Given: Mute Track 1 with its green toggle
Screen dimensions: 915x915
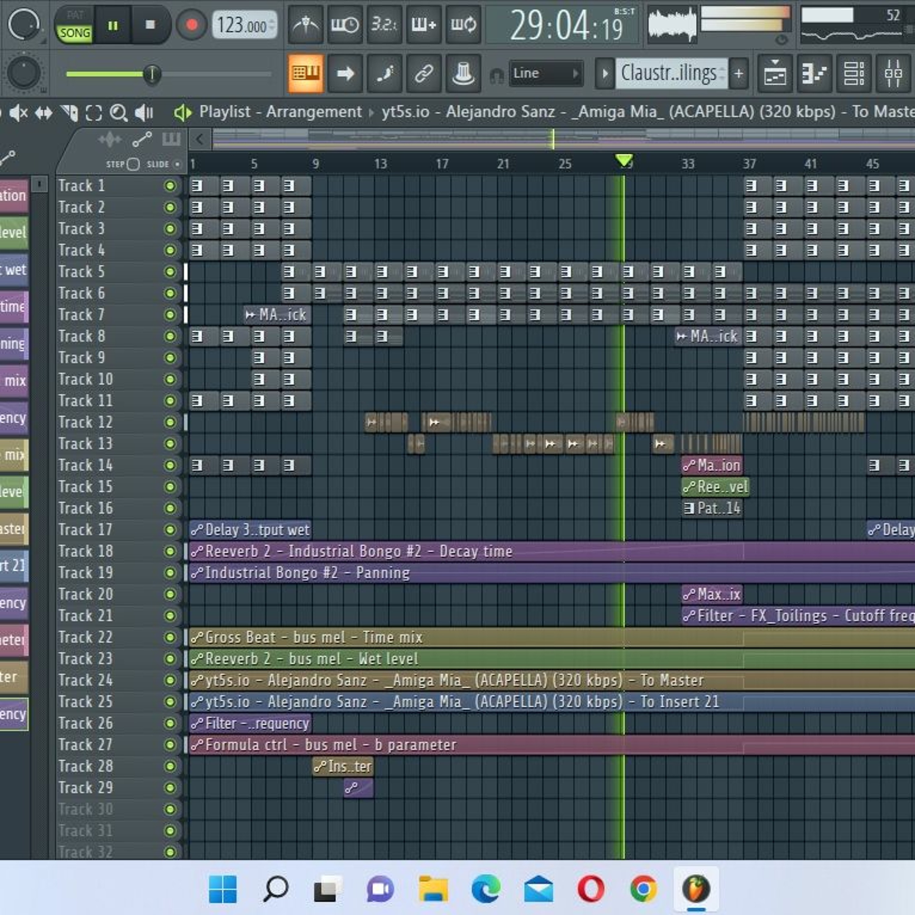Looking at the screenshot, I should 170,186.
